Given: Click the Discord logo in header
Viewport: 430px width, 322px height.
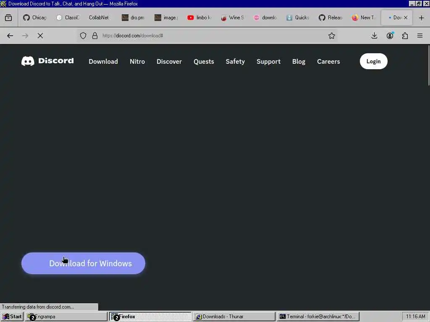Looking at the screenshot, I should 47,61.
